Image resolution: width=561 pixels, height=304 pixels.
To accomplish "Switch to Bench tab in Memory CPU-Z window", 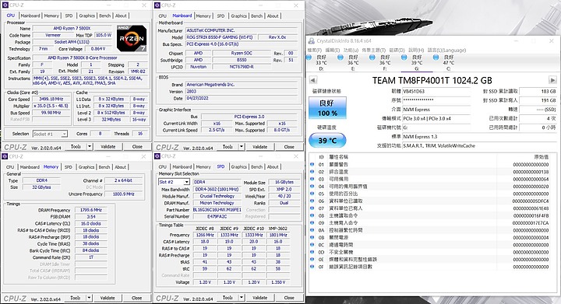I will [104, 167].
